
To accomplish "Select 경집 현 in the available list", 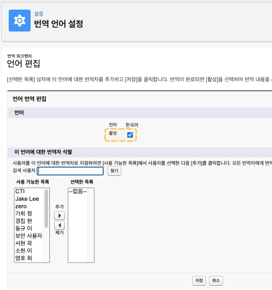I will pyautogui.click(x=29, y=221).
